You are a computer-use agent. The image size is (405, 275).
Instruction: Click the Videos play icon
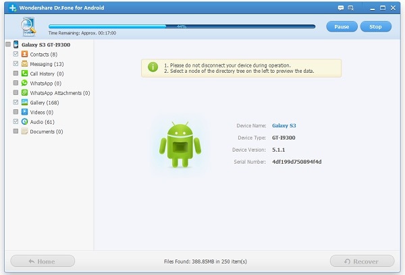[x=24, y=112]
